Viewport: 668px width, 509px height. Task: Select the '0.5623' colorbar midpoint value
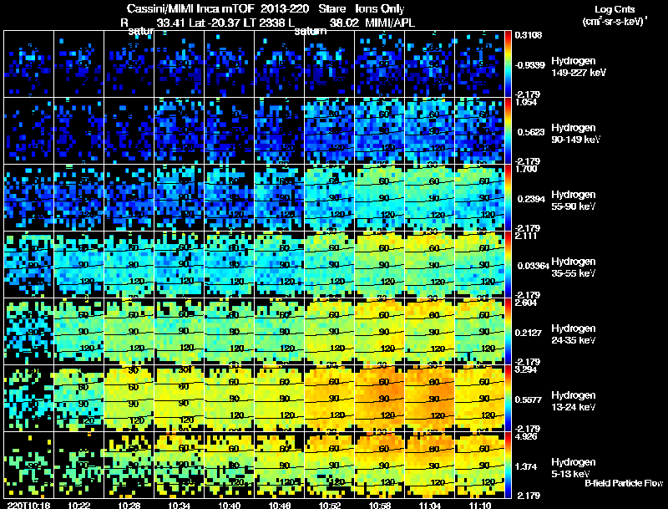tap(531, 132)
